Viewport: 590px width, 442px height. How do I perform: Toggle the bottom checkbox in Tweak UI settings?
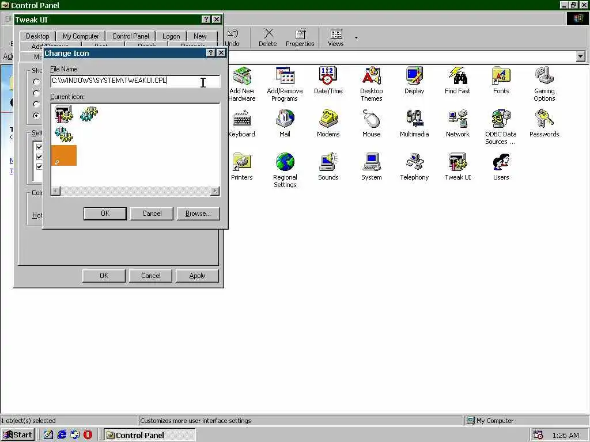click(x=39, y=166)
